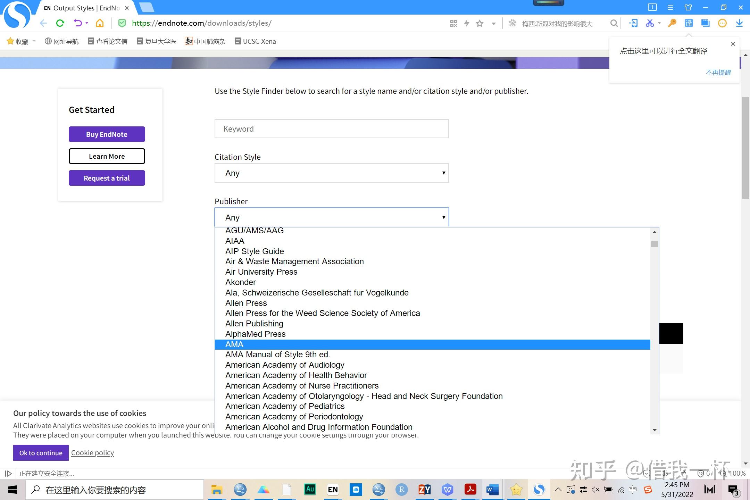Open the browser hamburger menu
Image resolution: width=750 pixels, height=500 pixels.
[x=670, y=7]
